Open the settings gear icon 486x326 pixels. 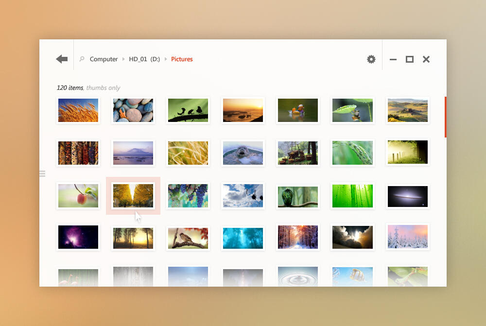point(371,59)
